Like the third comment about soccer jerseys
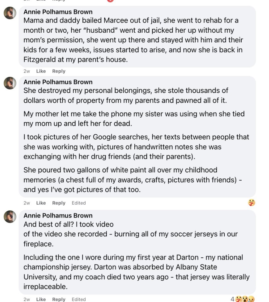Image resolution: width=269 pixels, height=302 pixels. pos(41,299)
